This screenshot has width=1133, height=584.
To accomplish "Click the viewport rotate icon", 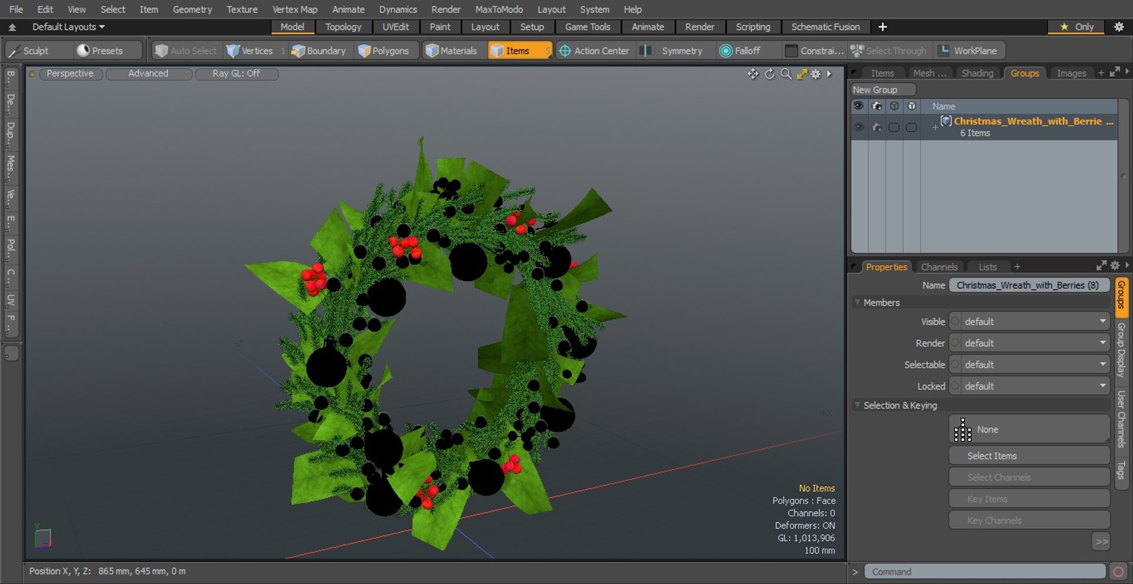I will click(769, 74).
